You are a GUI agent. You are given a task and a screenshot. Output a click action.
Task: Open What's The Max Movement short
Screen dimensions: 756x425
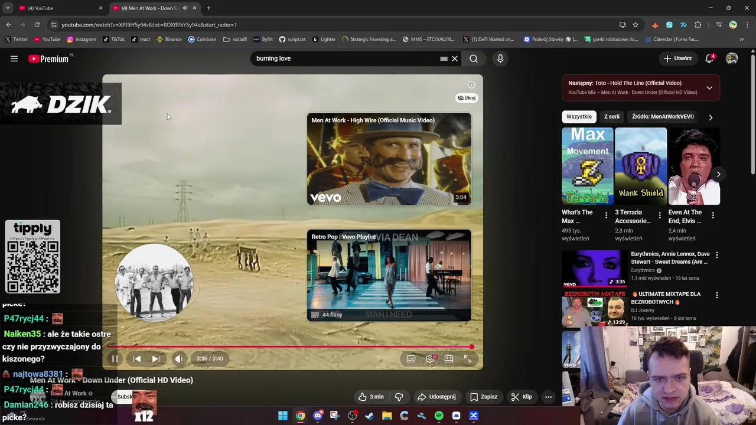point(588,166)
